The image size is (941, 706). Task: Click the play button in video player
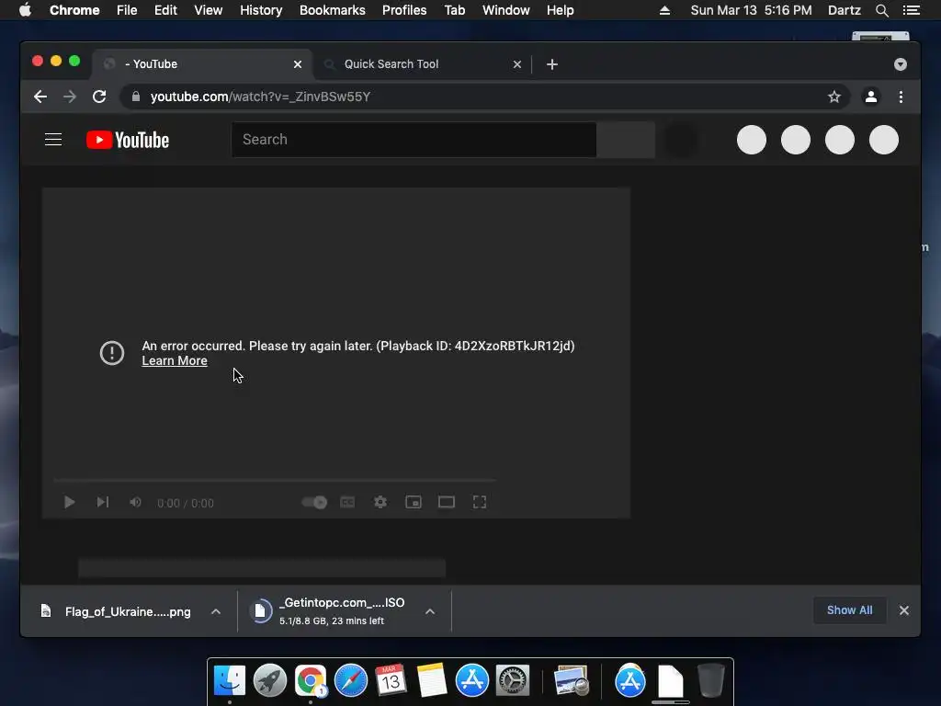pyautogui.click(x=70, y=502)
